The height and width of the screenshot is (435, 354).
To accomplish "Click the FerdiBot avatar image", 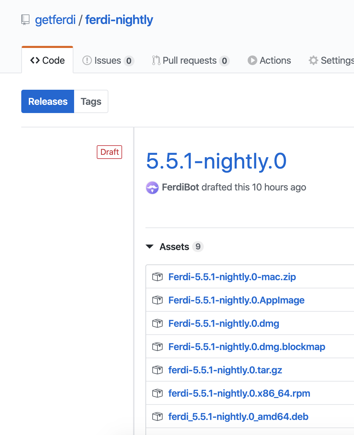I will tap(152, 188).
